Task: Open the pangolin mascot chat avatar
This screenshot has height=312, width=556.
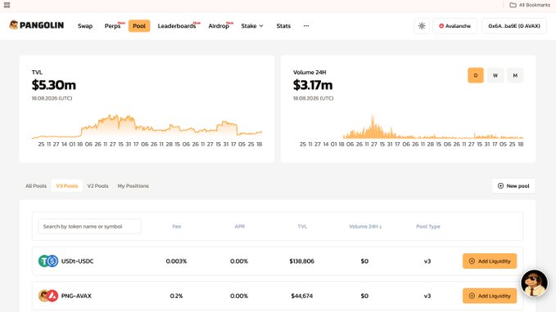Action: pyautogui.click(x=535, y=283)
